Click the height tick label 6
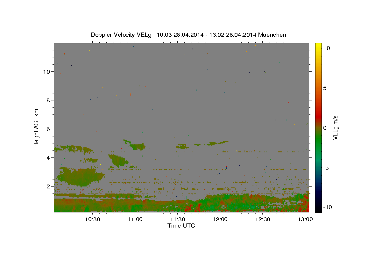The image size is (382, 255). 49,129
